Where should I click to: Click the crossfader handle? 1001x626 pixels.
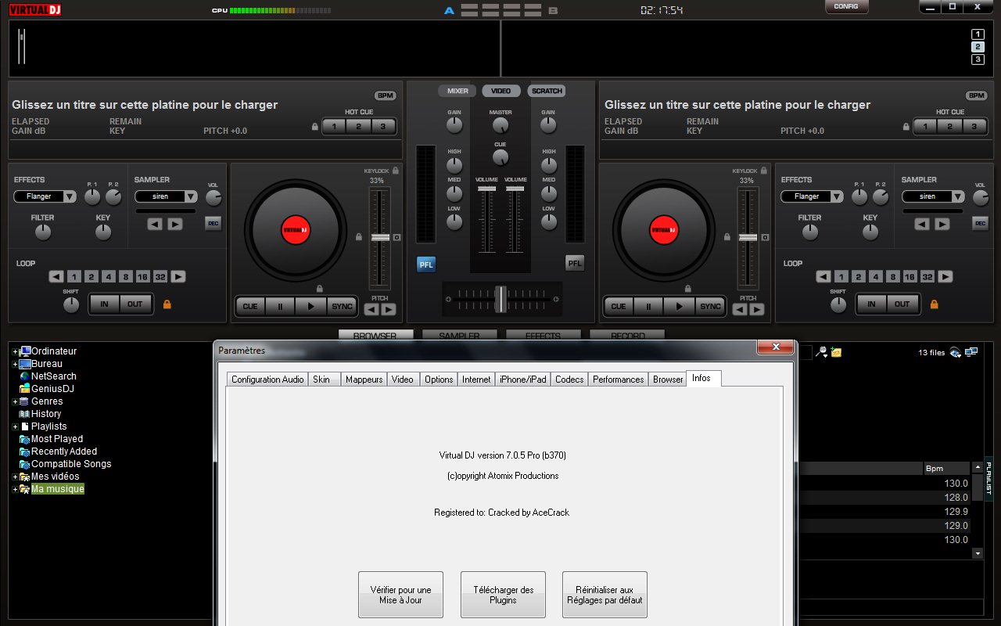(500, 298)
